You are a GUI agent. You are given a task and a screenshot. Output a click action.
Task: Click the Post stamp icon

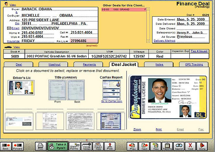coord(110,146)
